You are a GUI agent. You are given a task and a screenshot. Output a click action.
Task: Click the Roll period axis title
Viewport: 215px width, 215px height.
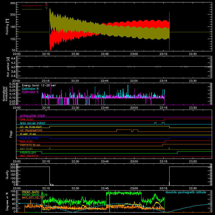pyautogui.click(x=8, y=67)
